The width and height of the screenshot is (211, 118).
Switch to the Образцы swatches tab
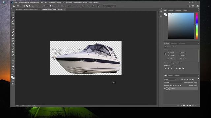click(x=171, y=10)
